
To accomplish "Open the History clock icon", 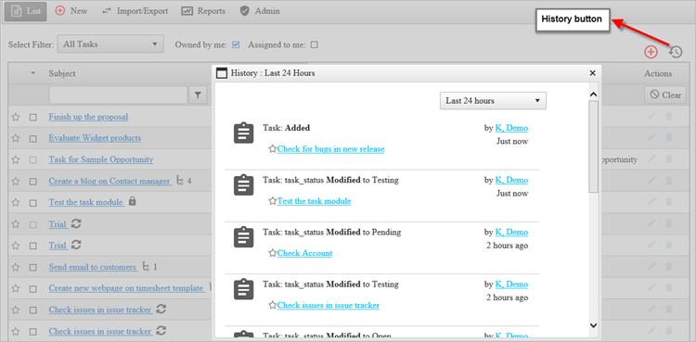I will pos(676,52).
